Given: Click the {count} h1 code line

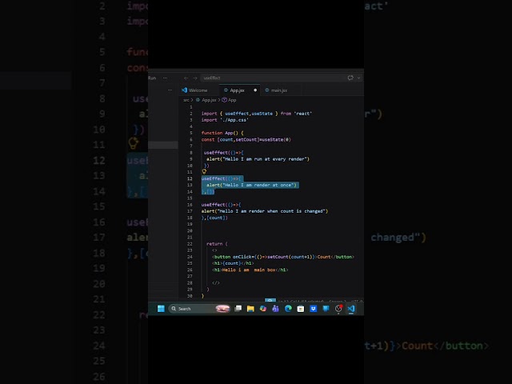Looking at the screenshot, I should (x=233, y=263).
